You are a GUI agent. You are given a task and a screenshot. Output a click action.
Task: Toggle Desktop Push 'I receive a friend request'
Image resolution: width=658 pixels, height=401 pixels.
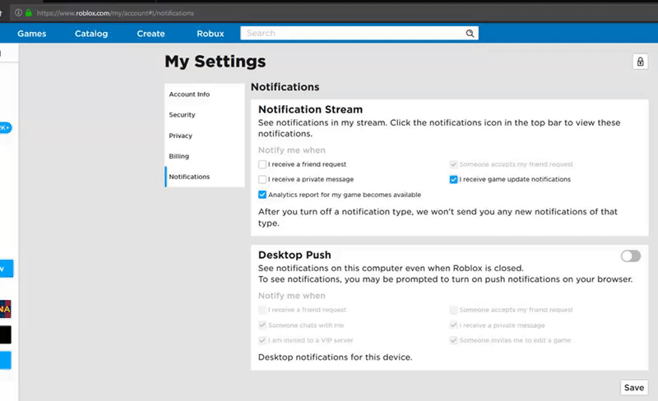pyautogui.click(x=262, y=310)
